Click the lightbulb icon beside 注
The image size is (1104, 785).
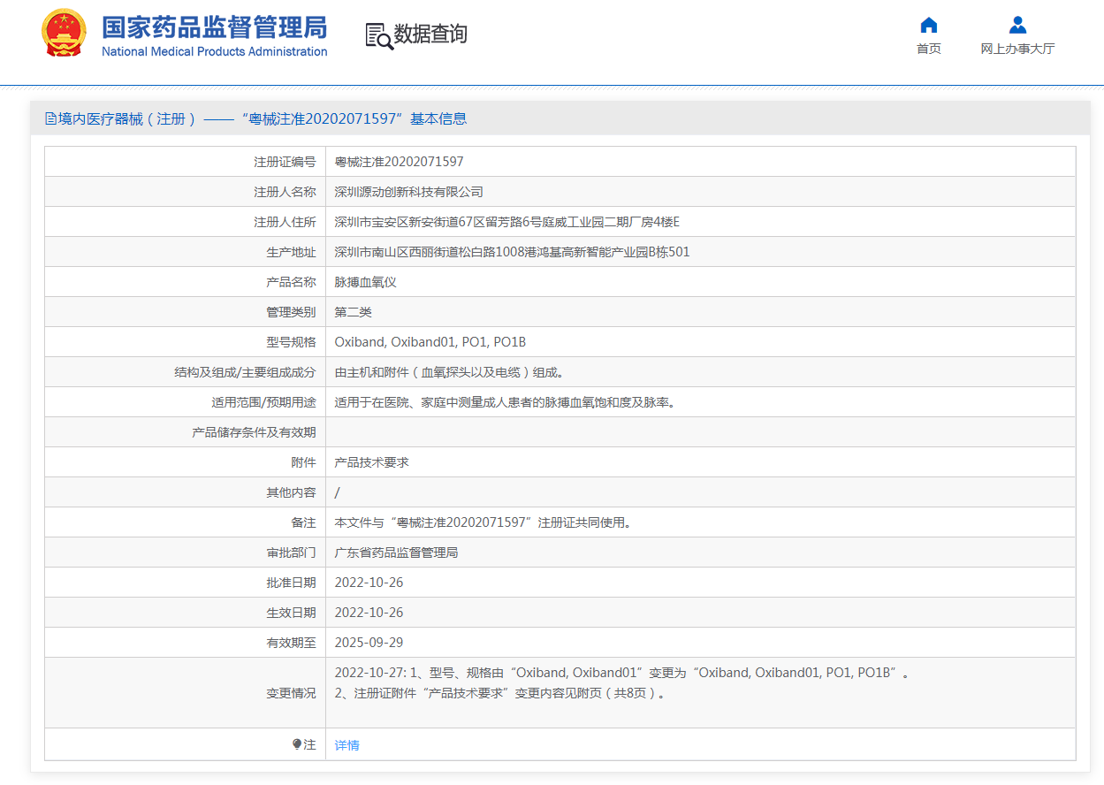pyautogui.click(x=297, y=744)
